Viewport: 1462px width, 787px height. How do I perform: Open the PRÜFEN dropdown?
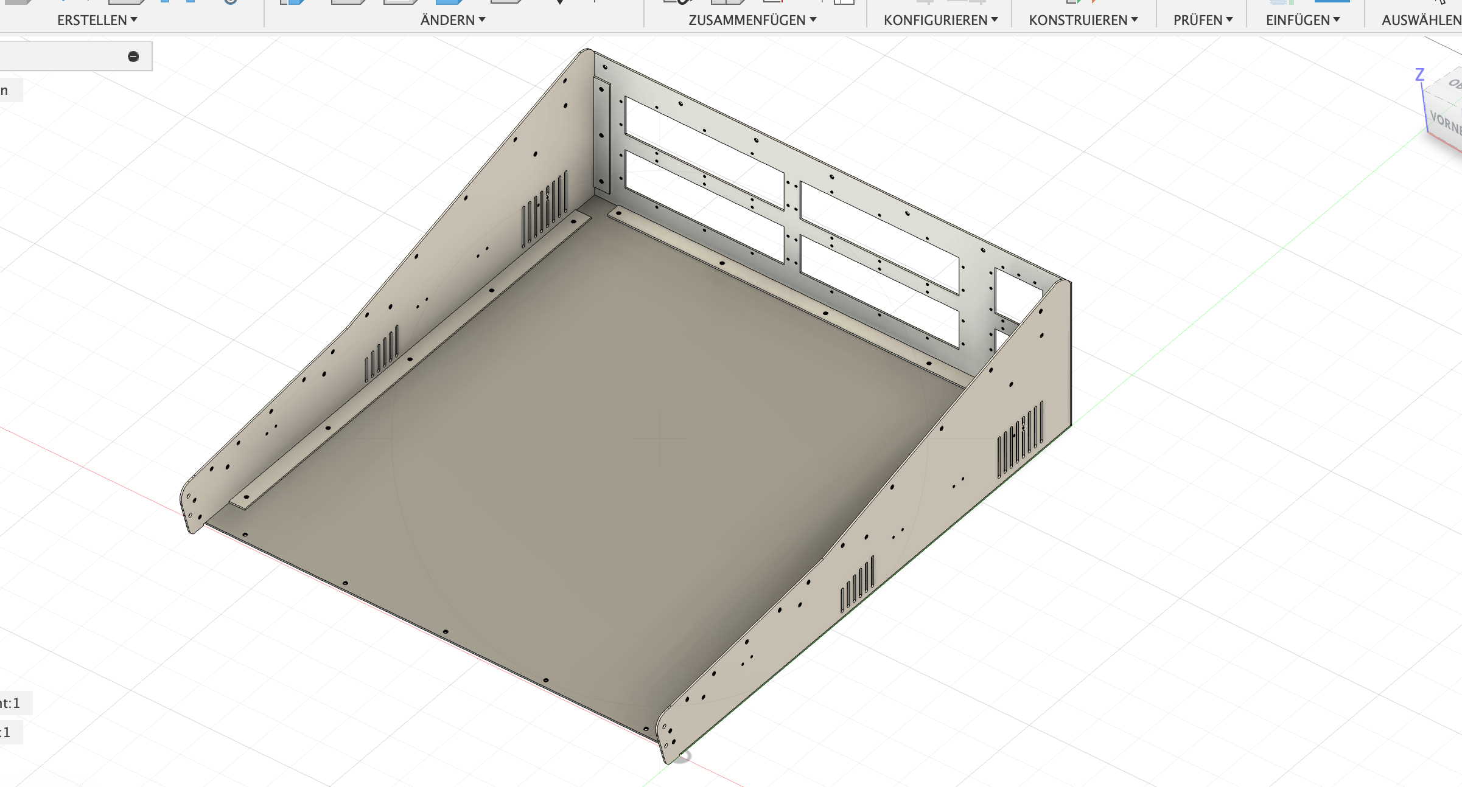(1203, 20)
